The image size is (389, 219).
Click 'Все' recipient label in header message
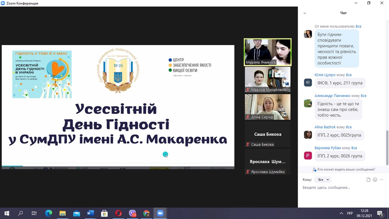coord(359,26)
